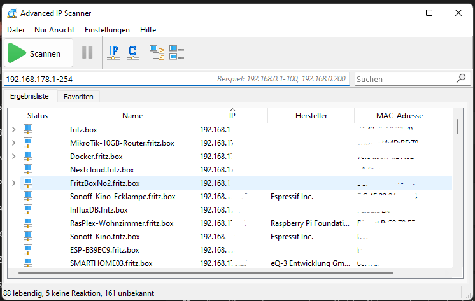This screenshot has width=475, height=301.
Task: Click the device icon for Sonoff-Kino-Ecklampe
Action: click(28, 196)
